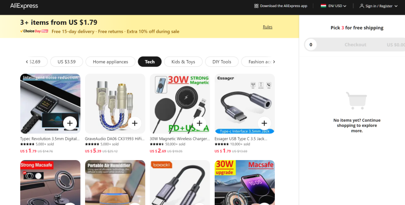Click the AliExpress logo
The height and width of the screenshot is (205, 405).
(x=24, y=6)
